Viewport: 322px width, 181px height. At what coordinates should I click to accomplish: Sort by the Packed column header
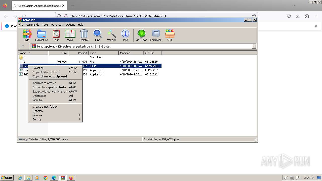(78, 53)
